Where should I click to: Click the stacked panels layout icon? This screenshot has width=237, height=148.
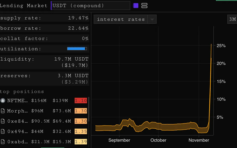click(144, 6)
